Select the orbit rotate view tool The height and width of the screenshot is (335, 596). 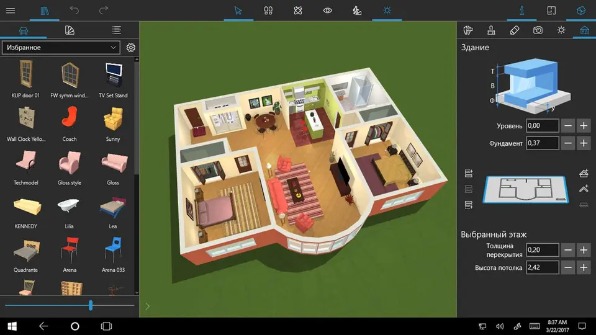[298, 11]
